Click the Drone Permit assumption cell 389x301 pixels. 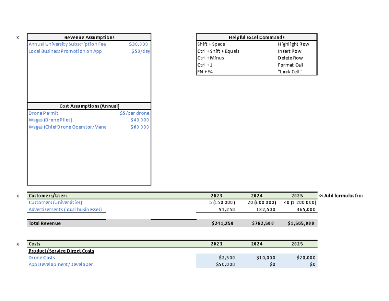(x=43, y=113)
